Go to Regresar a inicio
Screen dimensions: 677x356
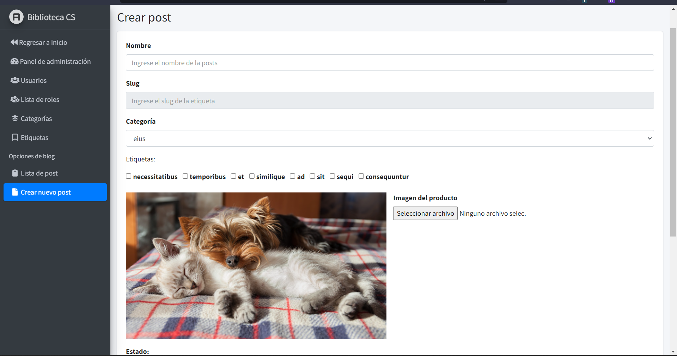[55, 42]
